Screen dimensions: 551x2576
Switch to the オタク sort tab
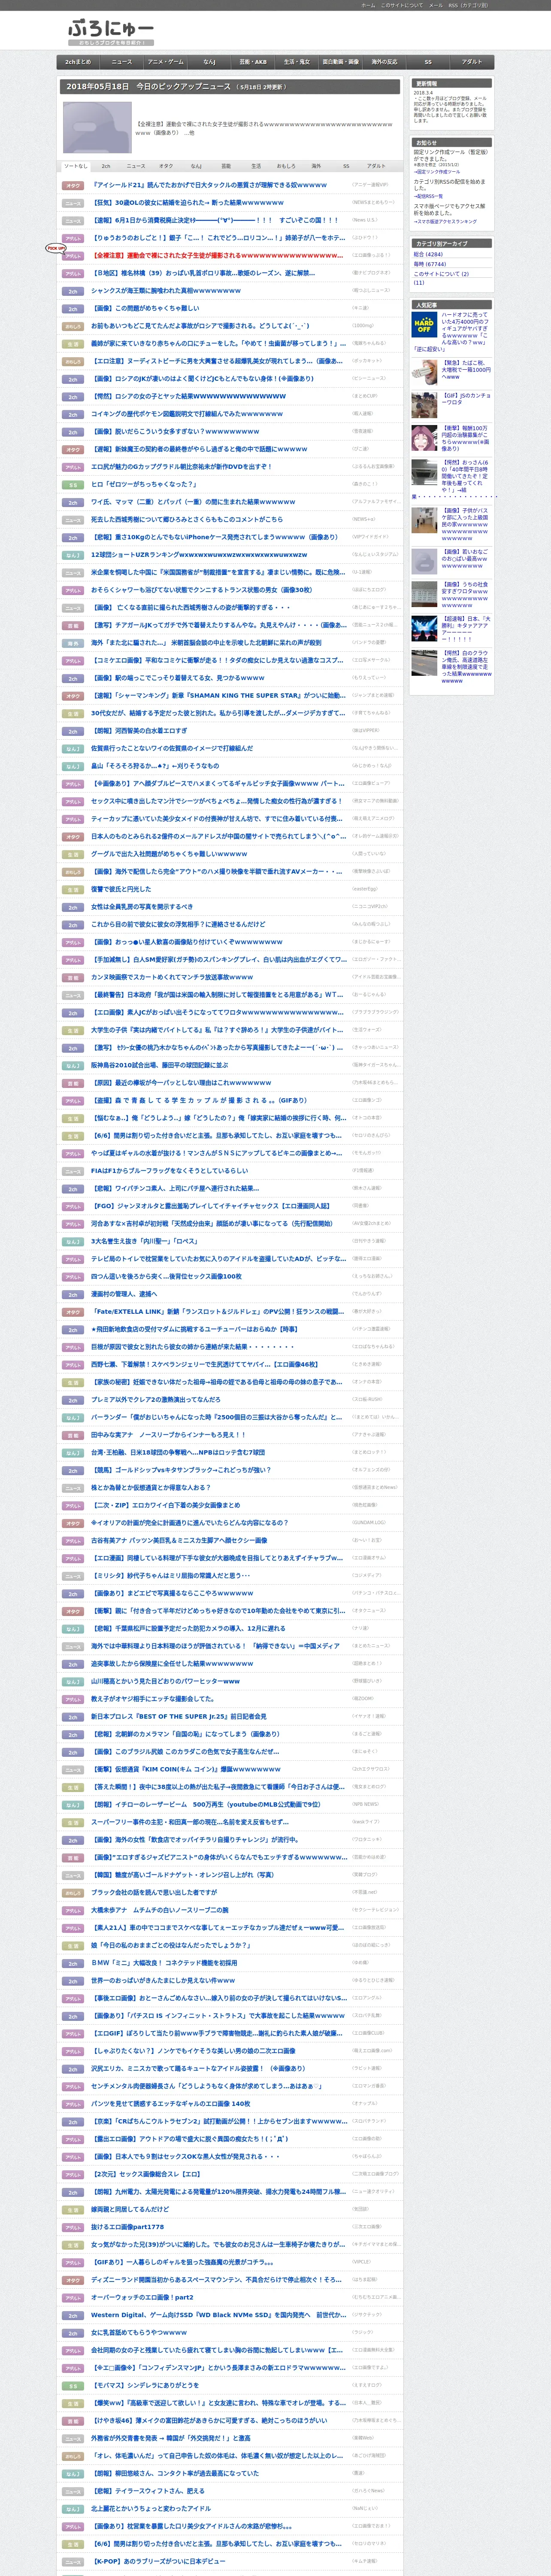pyautogui.click(x=166, y=166)
